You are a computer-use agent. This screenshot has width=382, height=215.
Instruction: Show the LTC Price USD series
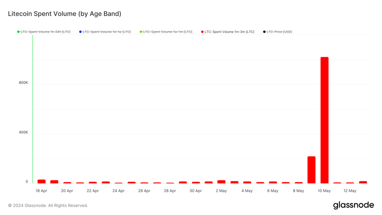coord(277,31)
